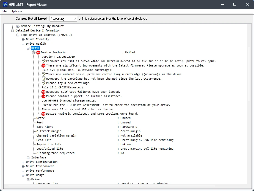This screenshot has width=254, height=191.
Task: Select 'Please run the LTO Drive Assessment Test' row
Action: (x=106, y=105)
